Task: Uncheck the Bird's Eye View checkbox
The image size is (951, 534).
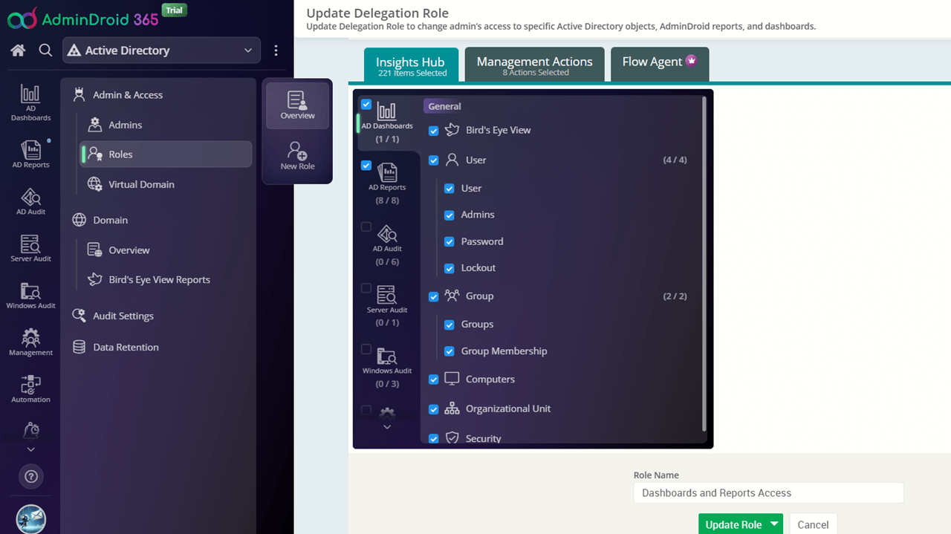Action: (434, 131)
